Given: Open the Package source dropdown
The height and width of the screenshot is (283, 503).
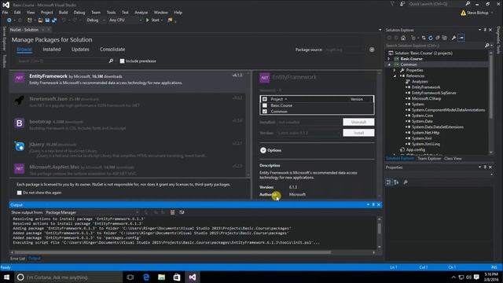Looking at the screenshot, I should (345, 50).
